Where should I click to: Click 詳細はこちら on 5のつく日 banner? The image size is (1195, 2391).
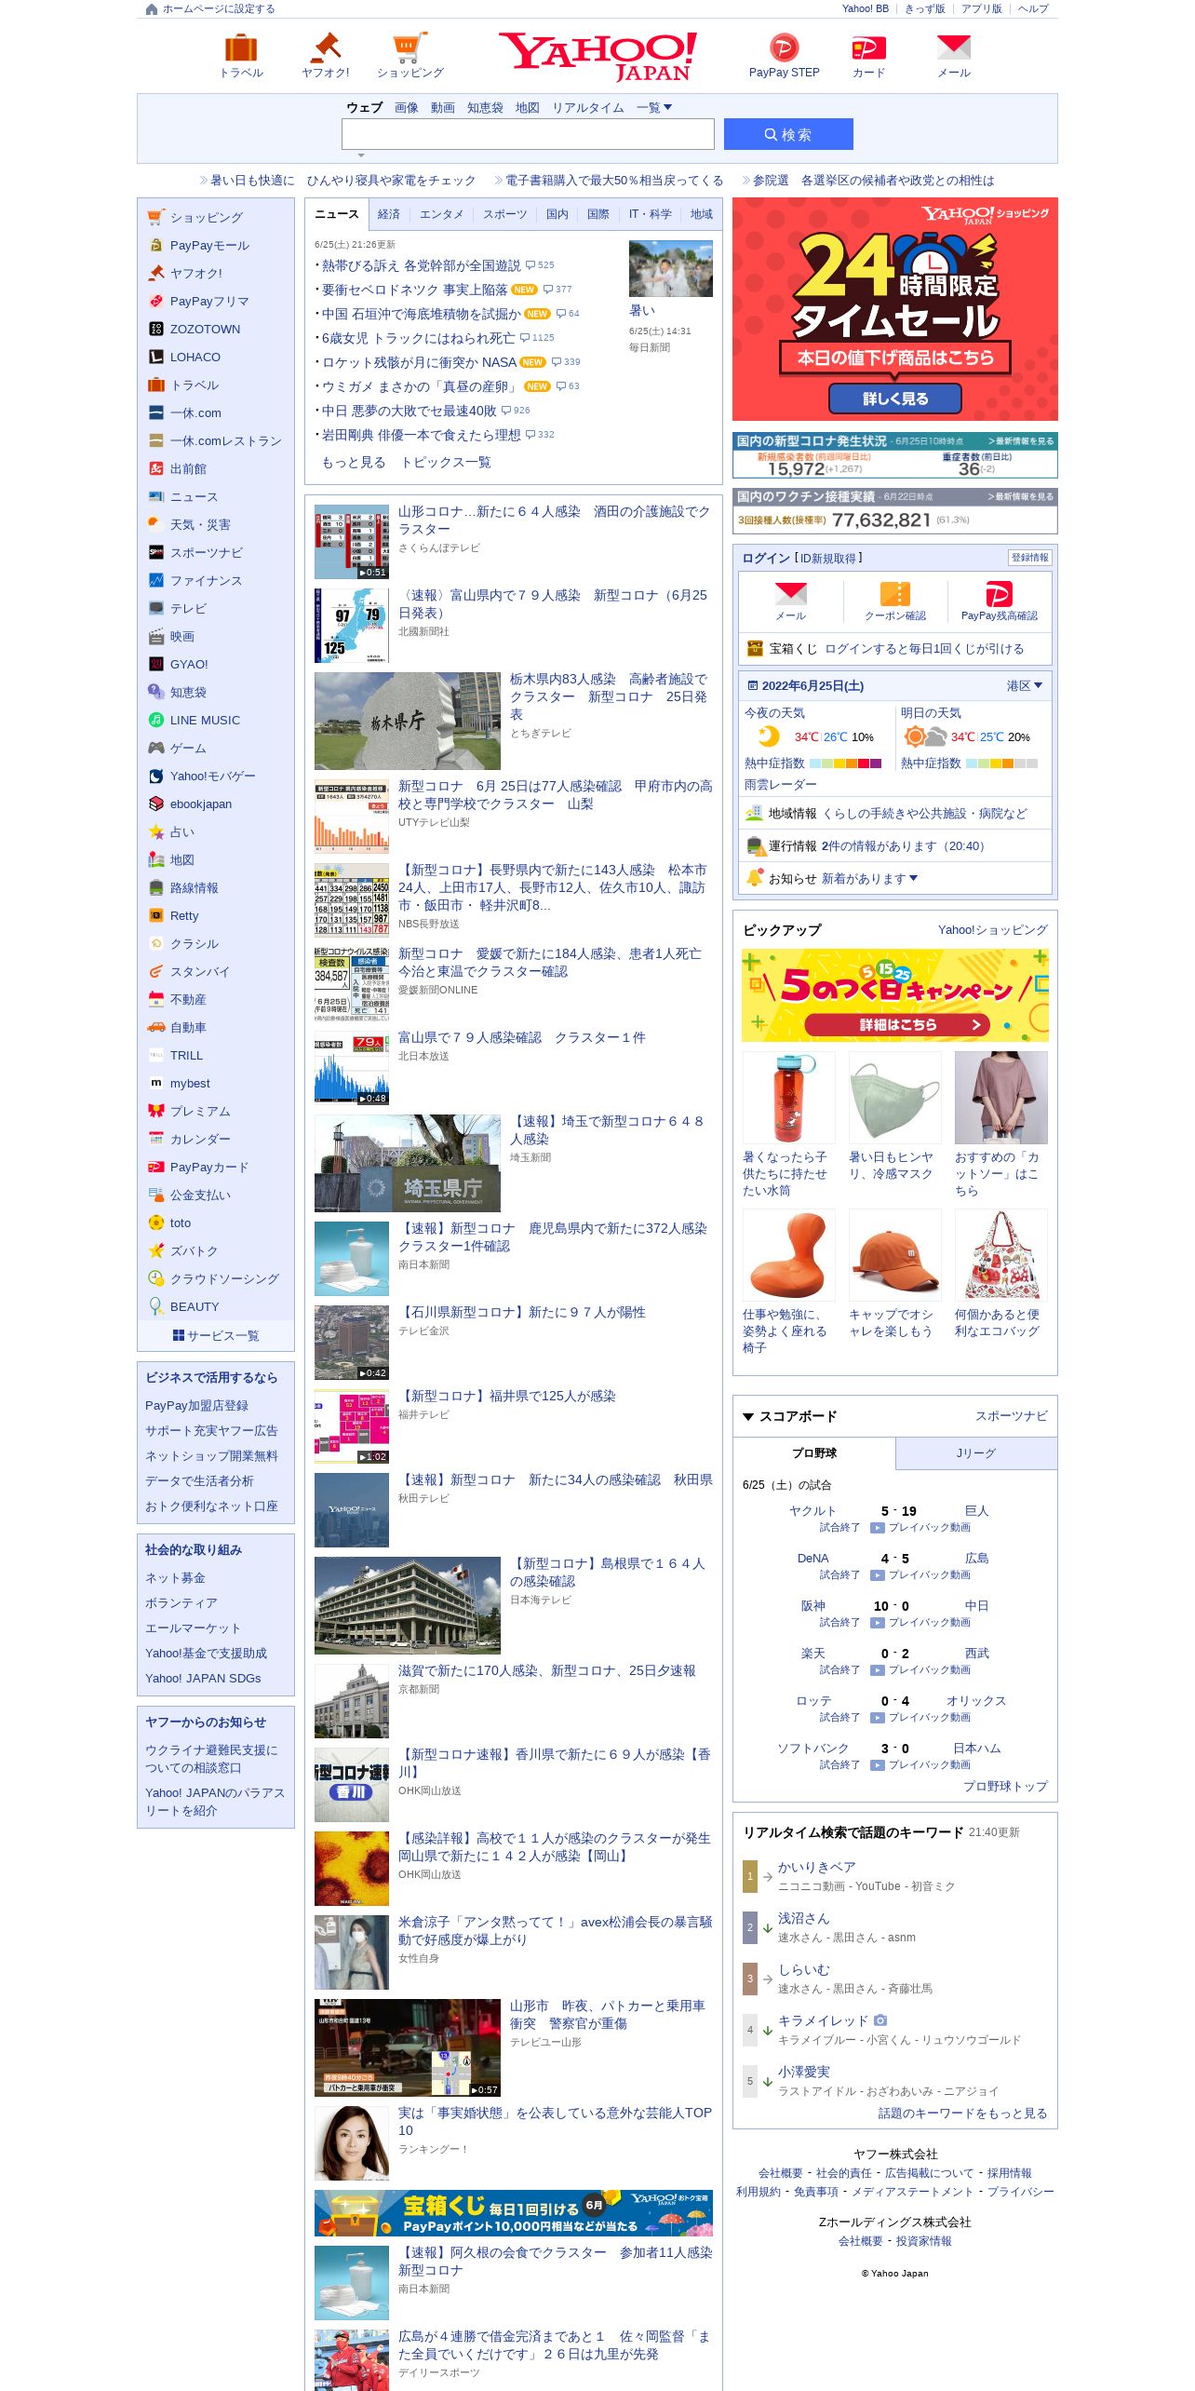897,1025
